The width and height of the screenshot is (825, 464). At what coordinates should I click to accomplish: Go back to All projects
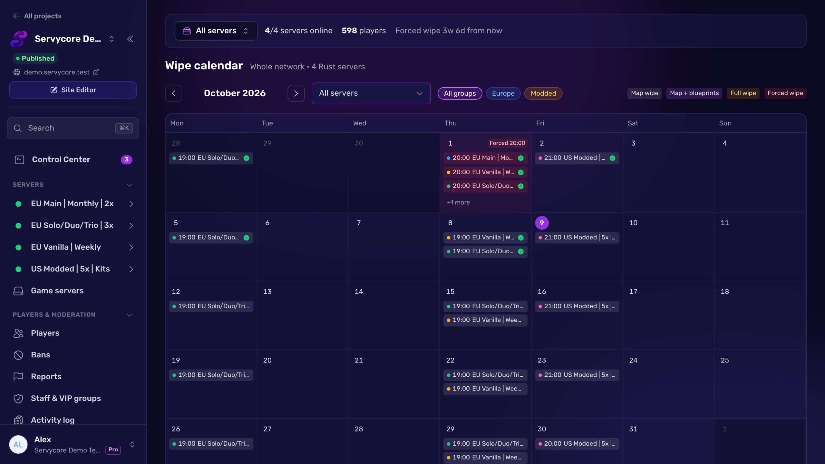(x=37, y=16)
